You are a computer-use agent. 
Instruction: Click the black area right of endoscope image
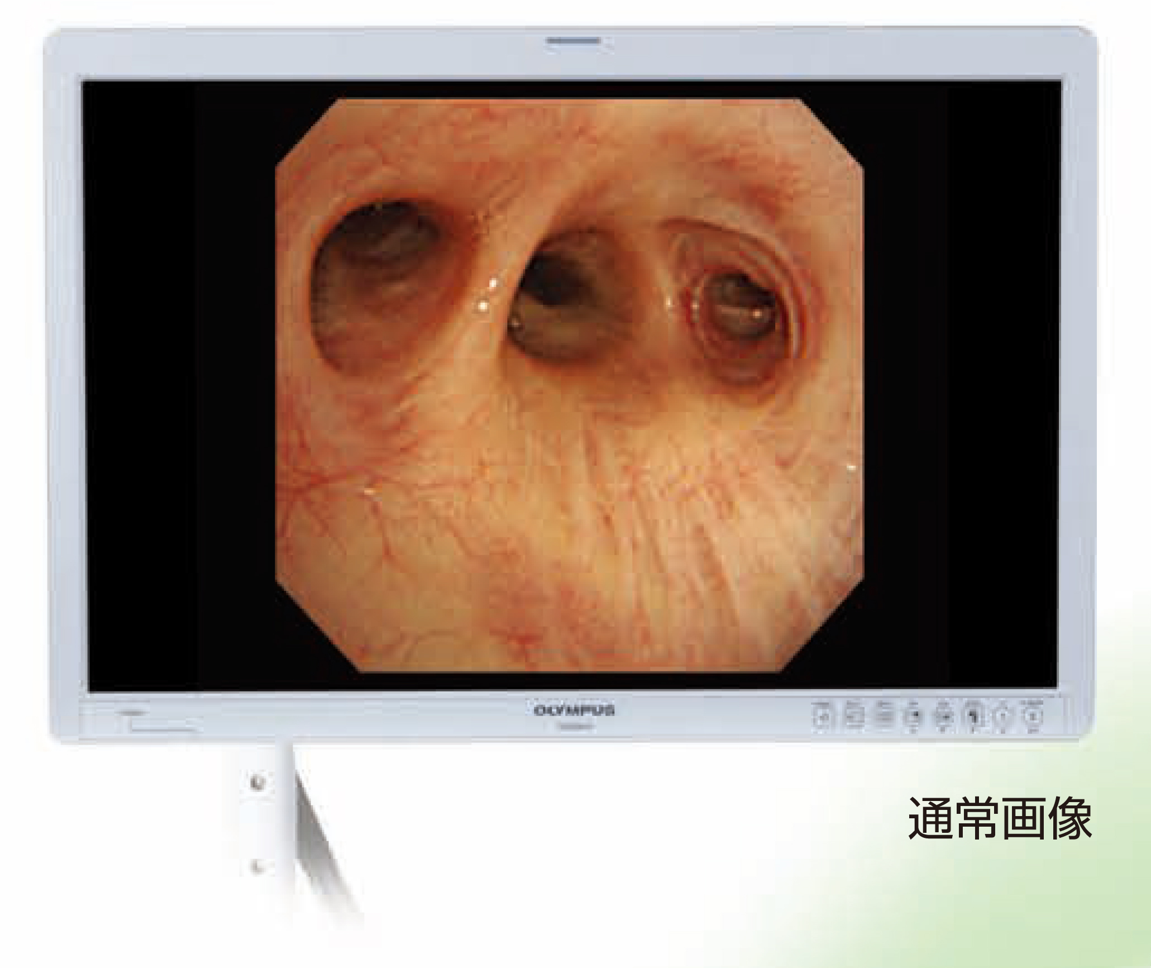pyautogui.click(x=961, y=385)
